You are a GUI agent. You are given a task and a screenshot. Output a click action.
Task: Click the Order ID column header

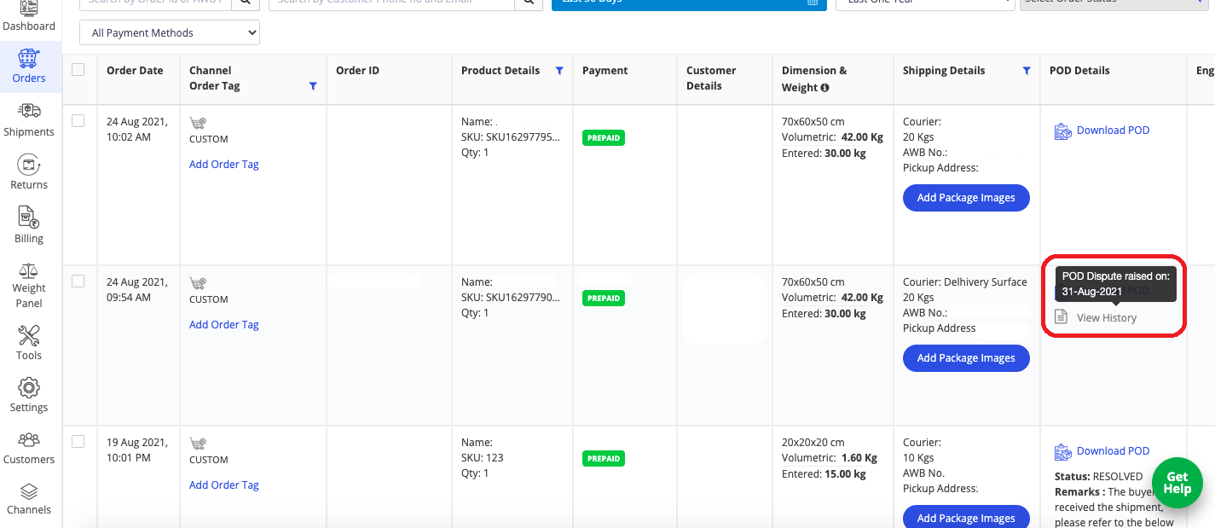click(x=357, y=71)
